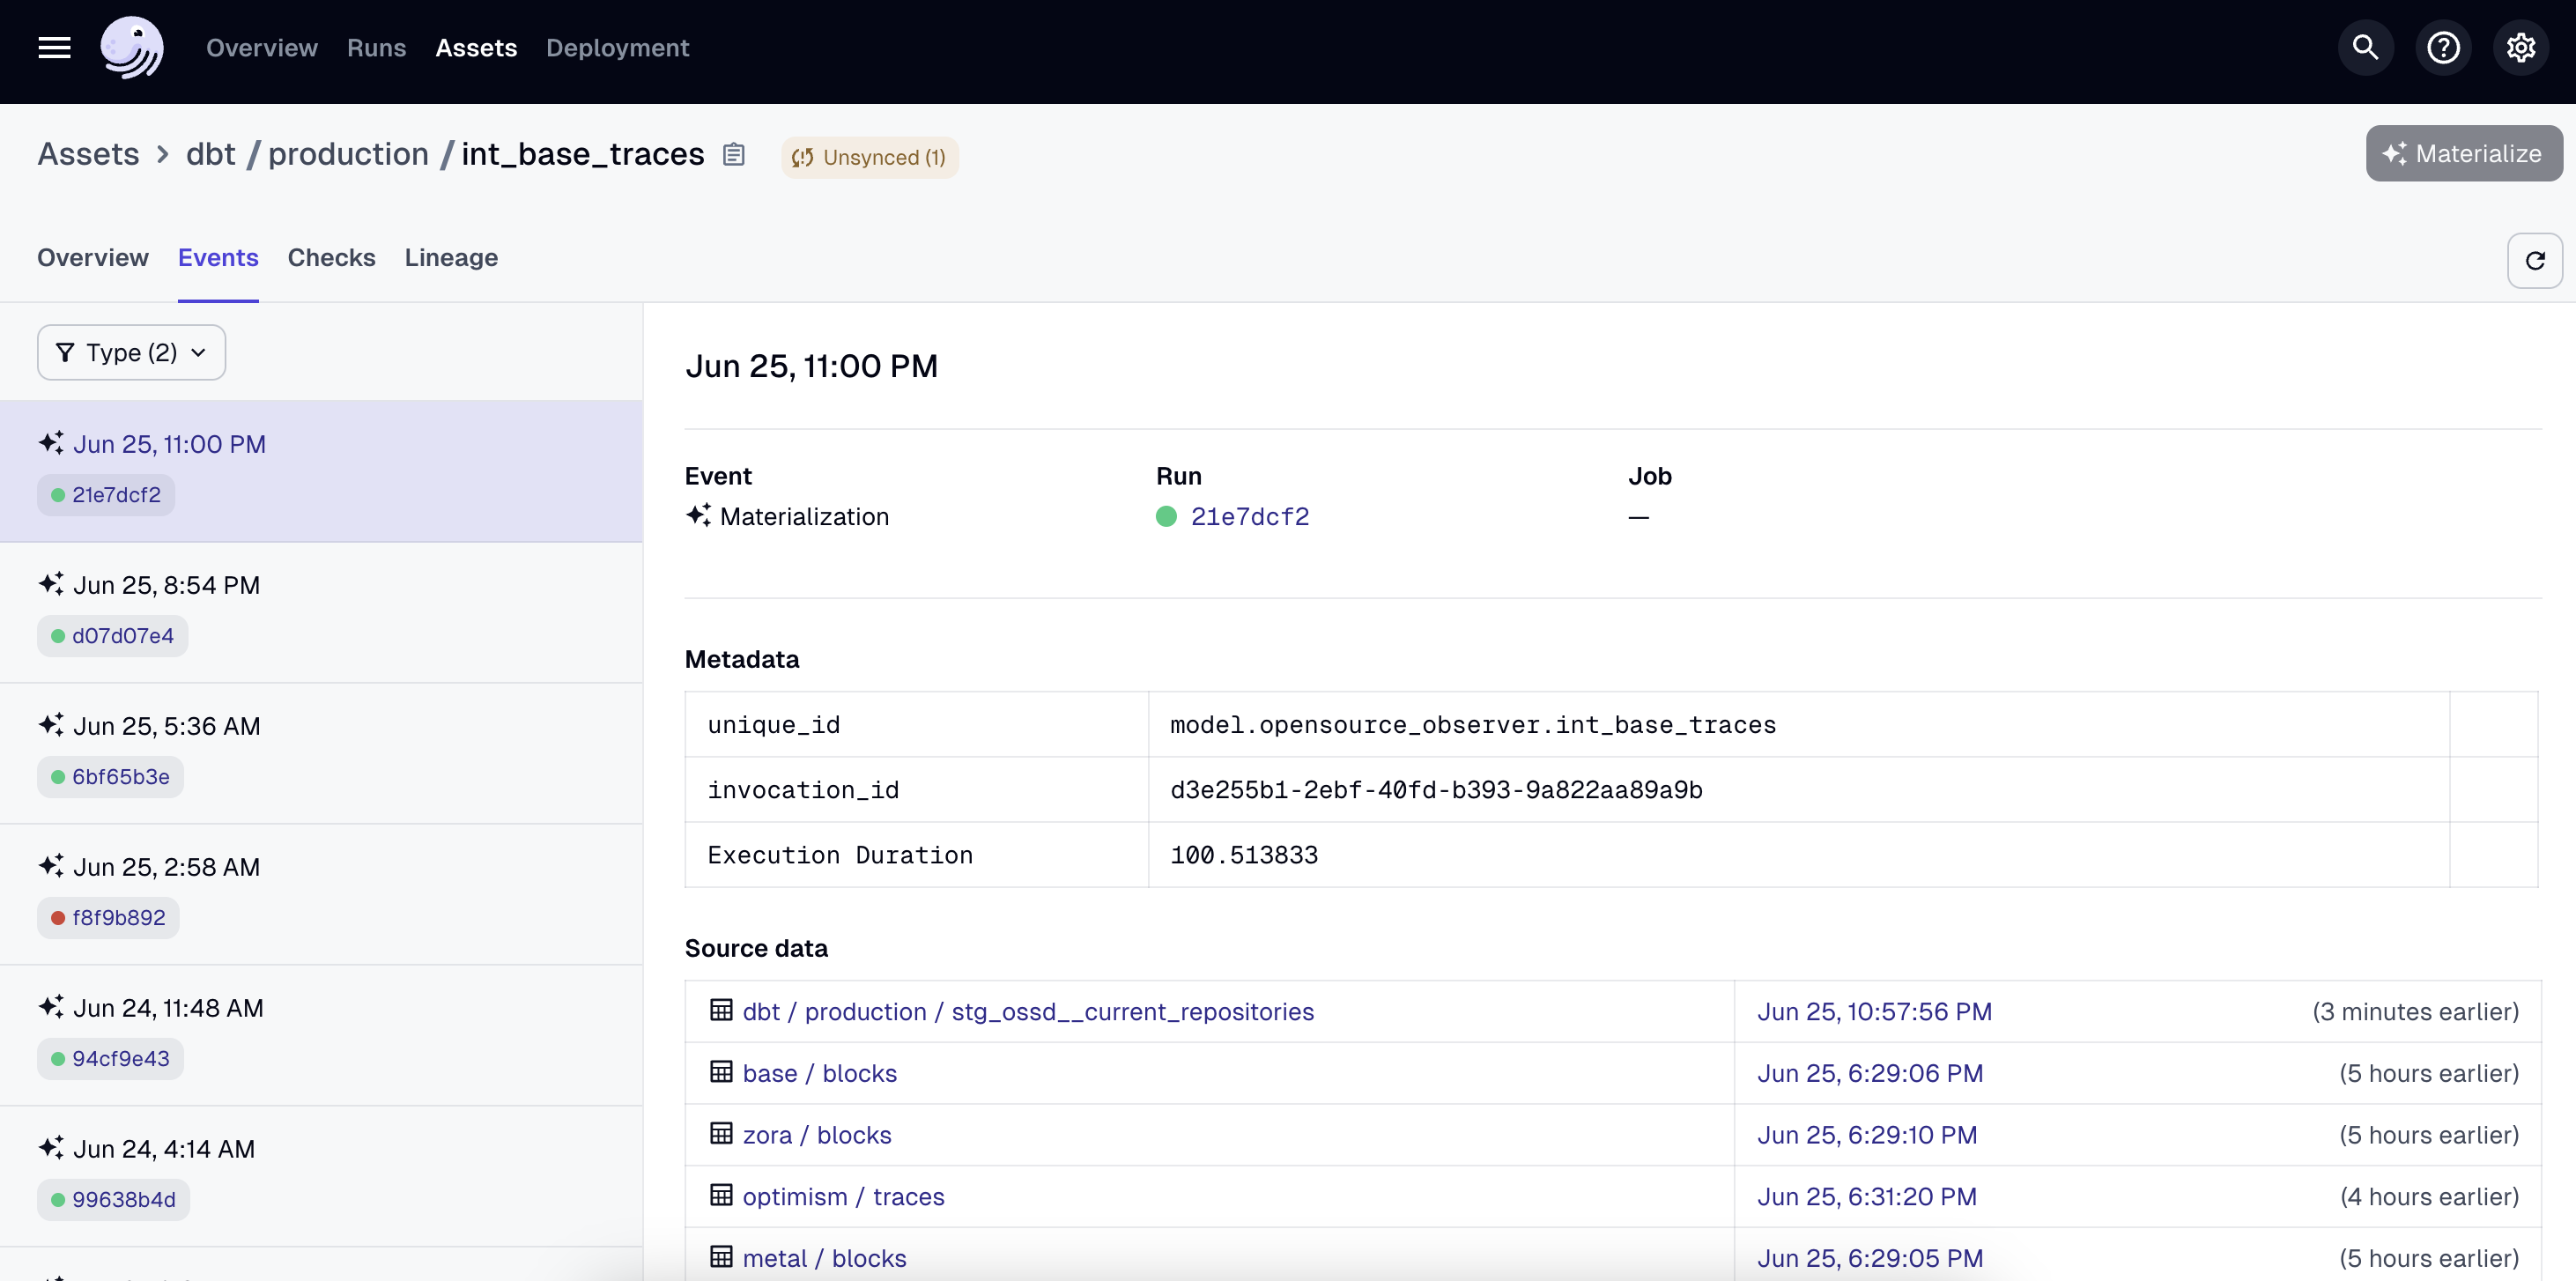This screenshot has height=1281, width=2576.
Task: Select the Jun 25, 2:58 AM failed event
Action: pos(166,867)
